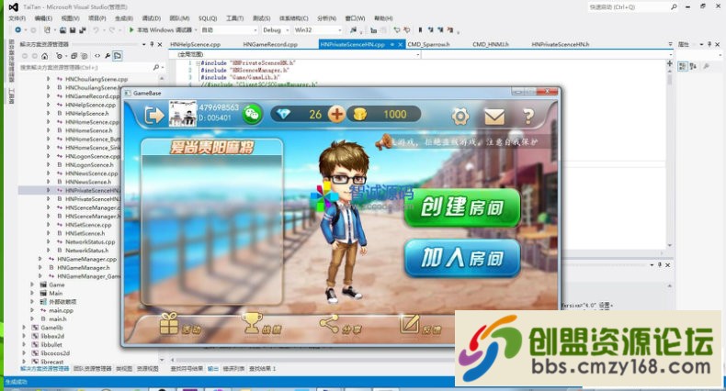
Task: Click the blue diamond icon in the game
Action: (x=283, y=113)
